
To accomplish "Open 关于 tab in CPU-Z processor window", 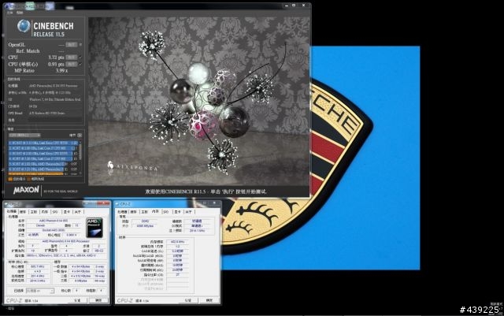I will tap(77, 212).
